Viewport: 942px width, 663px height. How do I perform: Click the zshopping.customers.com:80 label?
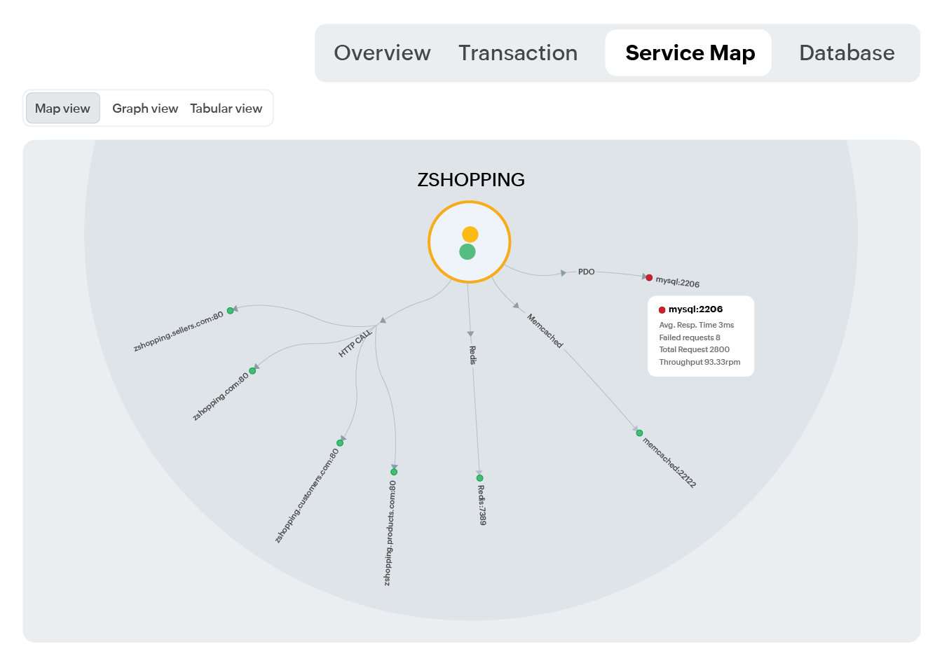[x=307, y=496]
